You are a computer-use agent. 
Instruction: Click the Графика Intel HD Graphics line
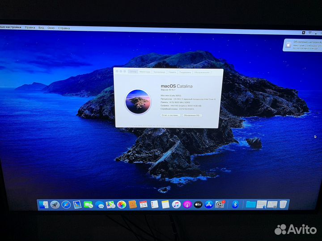[181, 106]
